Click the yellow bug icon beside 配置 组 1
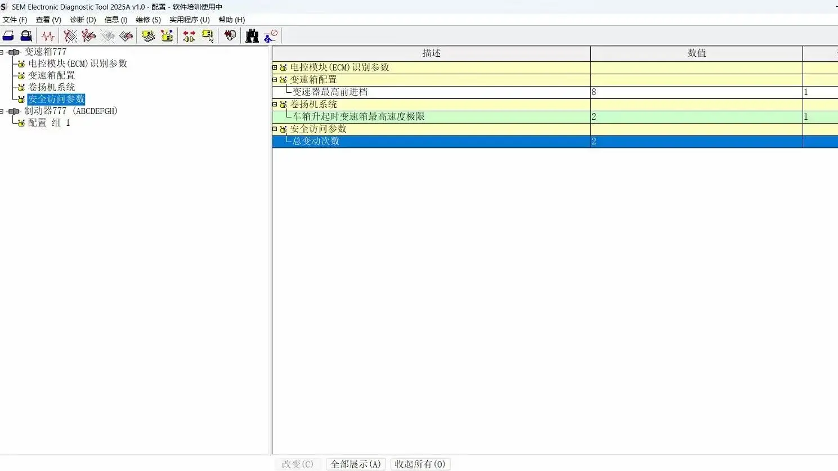838x471 pixels. (x=20, y=123)
